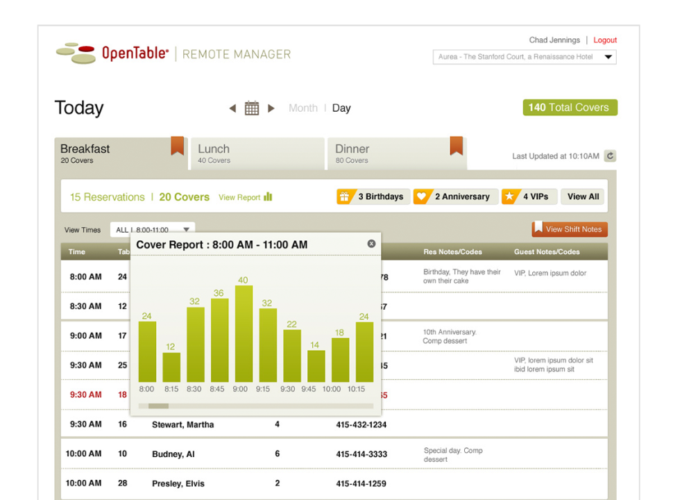This screenshot has height=500, width=673.
Task: Open View Shift Notes
Action: pos(570,229)
